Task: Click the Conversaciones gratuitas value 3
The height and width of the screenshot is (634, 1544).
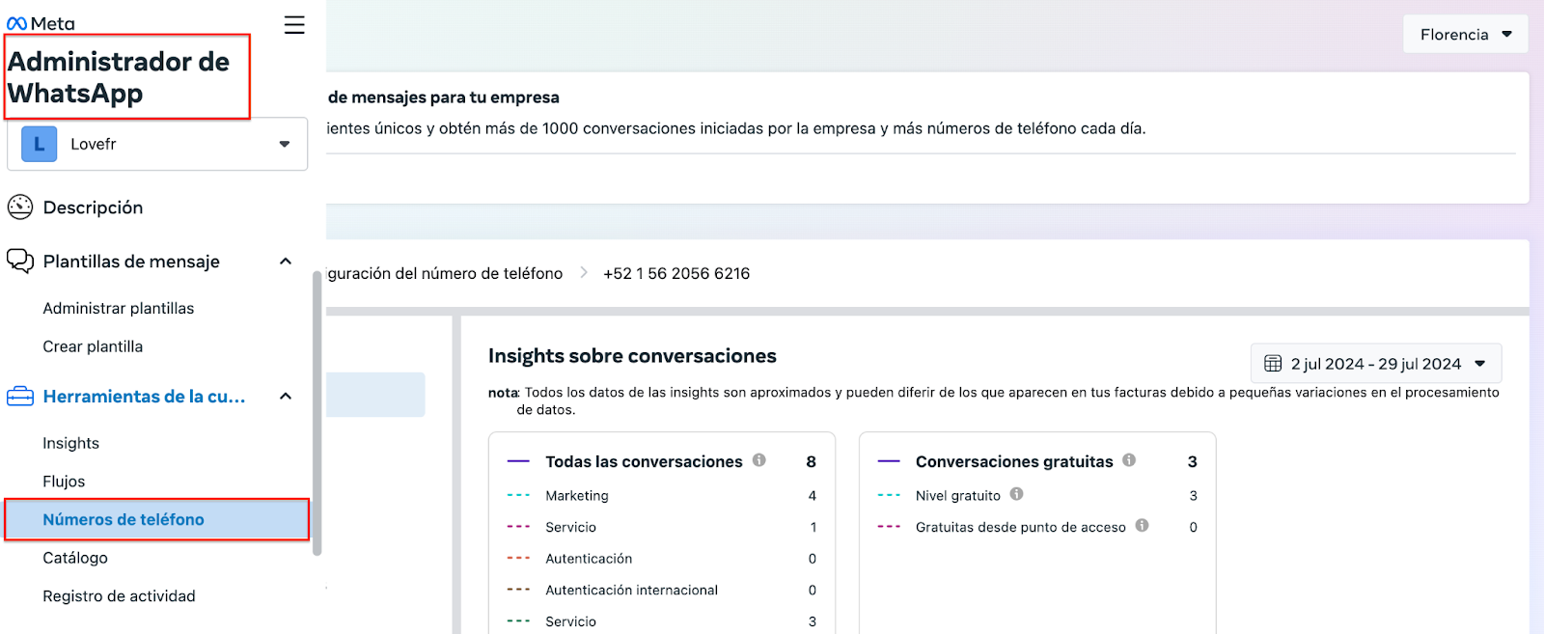Action: (1193, 461)
